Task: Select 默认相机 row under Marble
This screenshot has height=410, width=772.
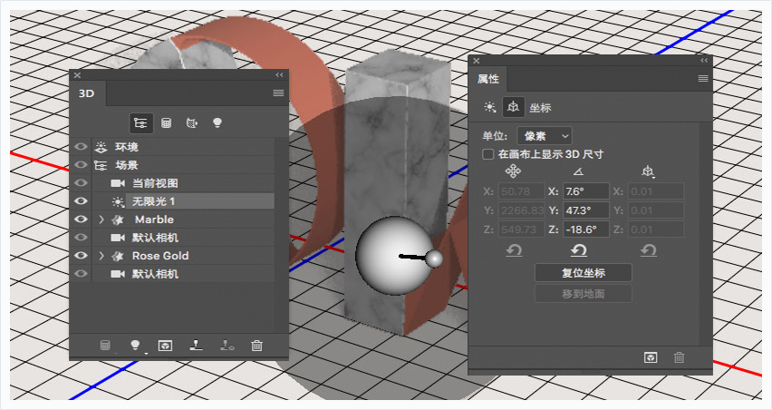Action: 183,238
